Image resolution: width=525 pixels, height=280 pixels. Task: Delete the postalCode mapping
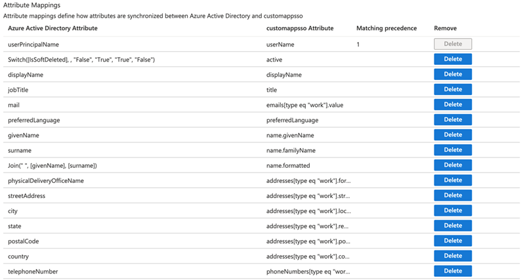453,241
